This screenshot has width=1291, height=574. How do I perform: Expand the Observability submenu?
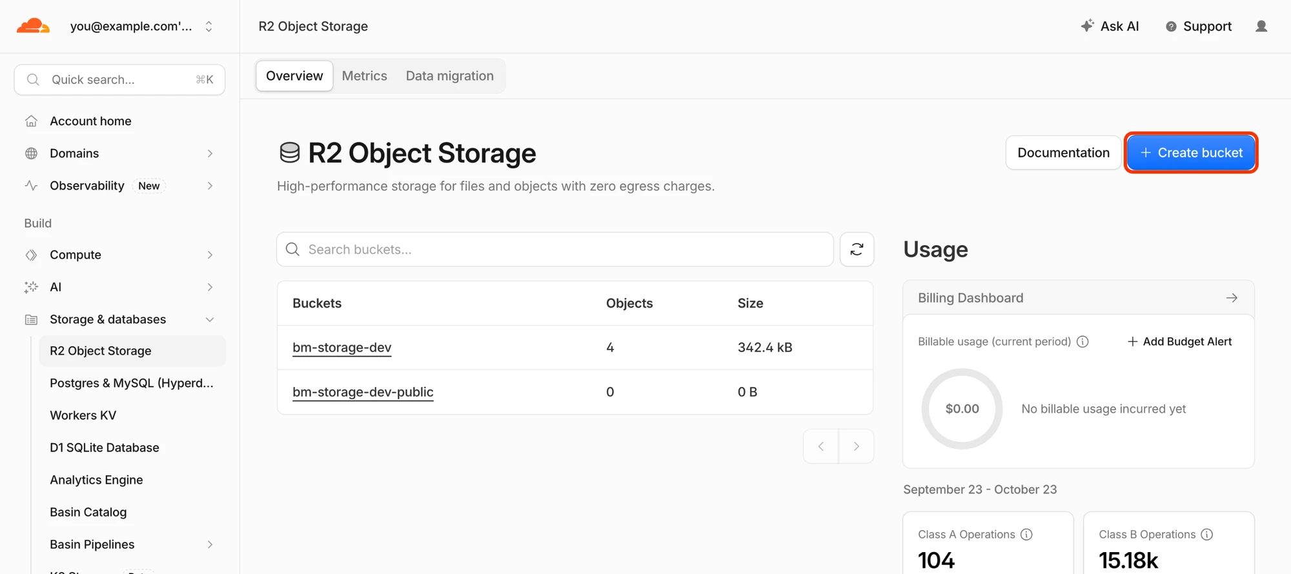point(210,186)
